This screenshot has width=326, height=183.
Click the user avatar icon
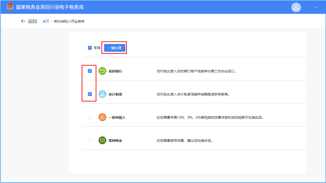[295, 7]
